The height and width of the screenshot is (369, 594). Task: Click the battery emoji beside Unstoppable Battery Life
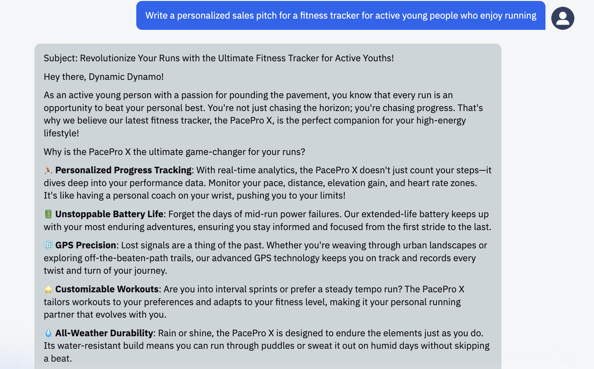point(48,214)
